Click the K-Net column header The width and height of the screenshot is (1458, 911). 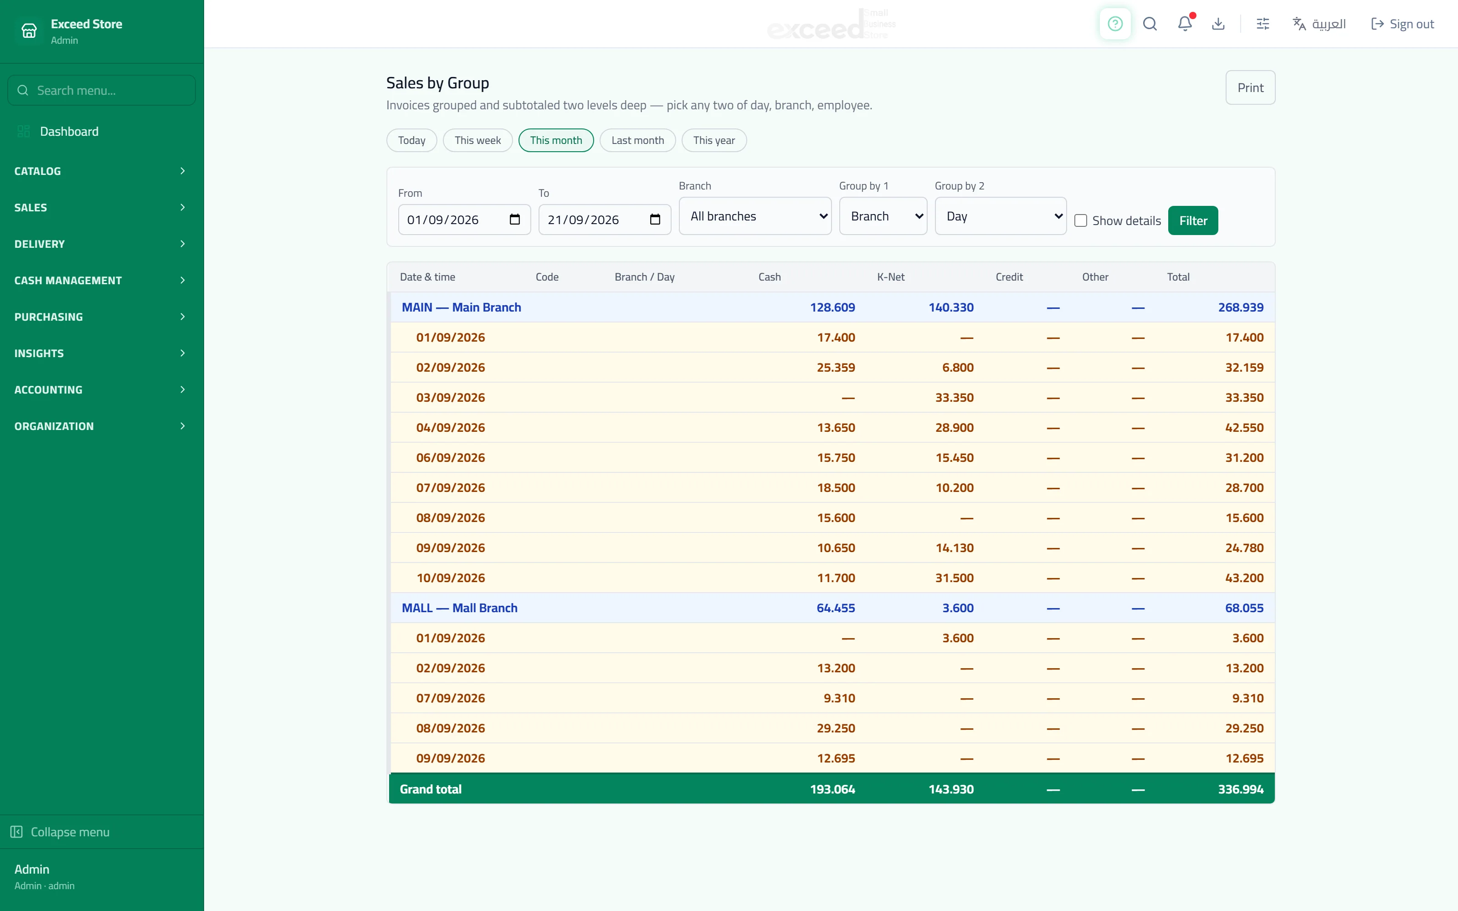tap(890, 277)
